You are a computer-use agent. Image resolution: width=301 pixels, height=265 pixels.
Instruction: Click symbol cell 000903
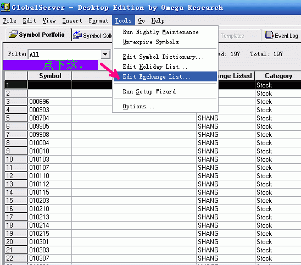[49, 110]
